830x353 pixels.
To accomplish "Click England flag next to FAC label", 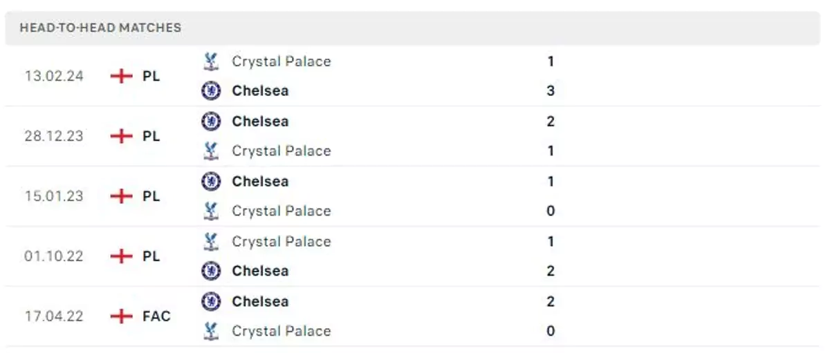I will pos(122,316).
